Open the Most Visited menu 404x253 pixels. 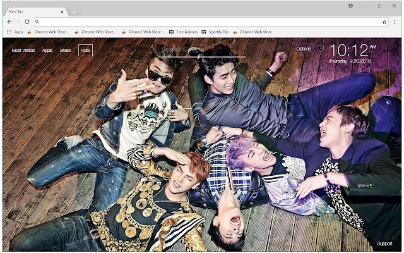(x=23, y=51)
